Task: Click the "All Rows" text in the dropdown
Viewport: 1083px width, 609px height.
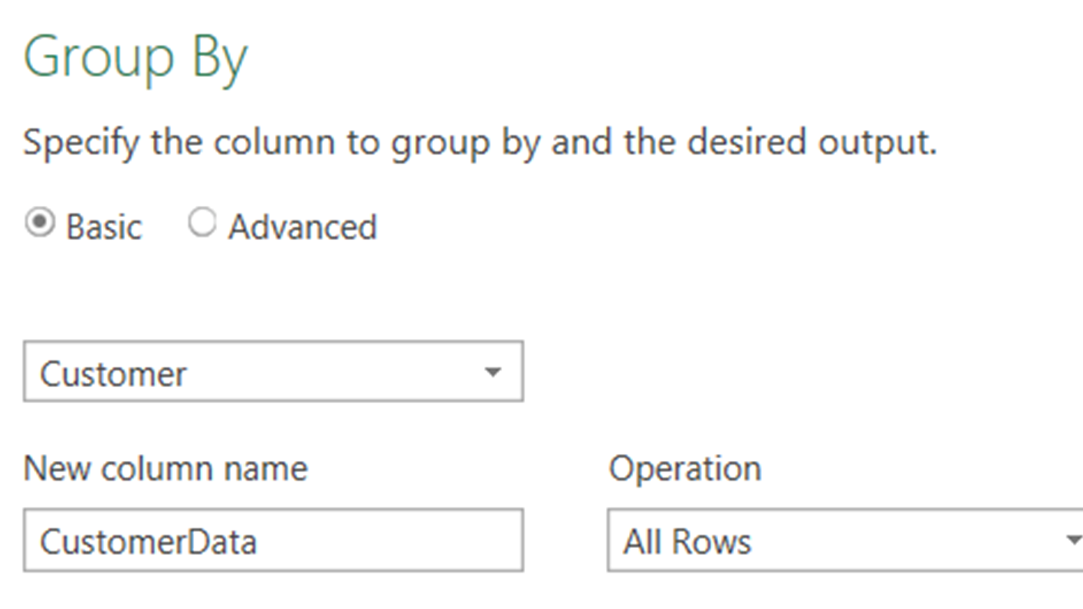Action: [x=687, y=542]
